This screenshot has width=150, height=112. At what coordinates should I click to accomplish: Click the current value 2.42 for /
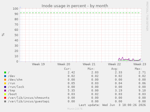[71, 72]
